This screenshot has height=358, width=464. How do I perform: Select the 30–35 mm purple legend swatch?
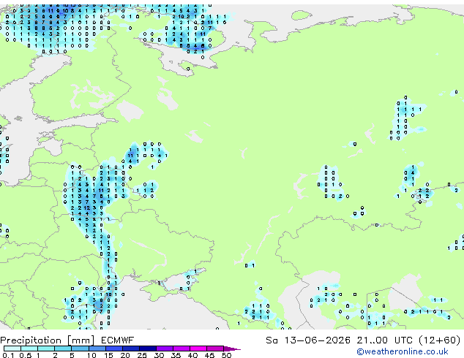(x=164, y=349)
